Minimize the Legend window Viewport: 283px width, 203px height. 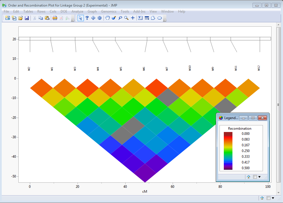(243, 118)
